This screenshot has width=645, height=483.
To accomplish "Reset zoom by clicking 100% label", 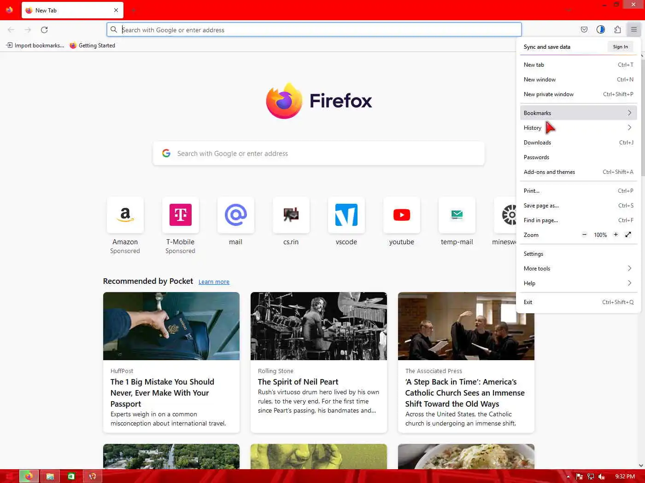I will pos(600,235).
